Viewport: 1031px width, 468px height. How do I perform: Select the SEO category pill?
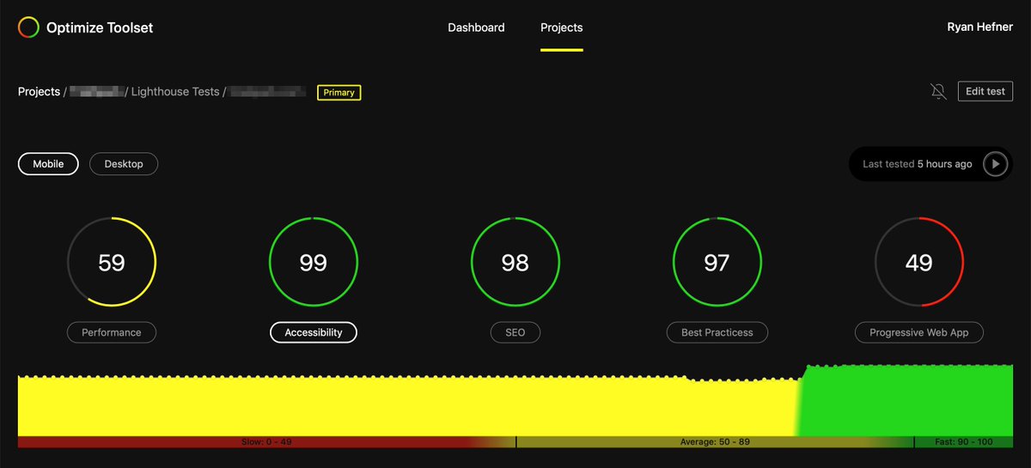(515, 332)
